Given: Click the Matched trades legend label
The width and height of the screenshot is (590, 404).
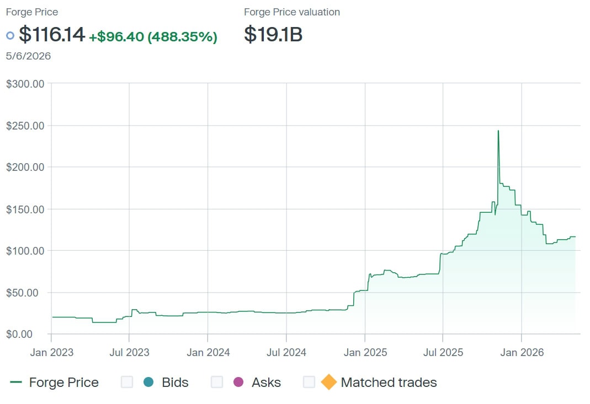Looking at the screenshot, I should tap(389, 382).
